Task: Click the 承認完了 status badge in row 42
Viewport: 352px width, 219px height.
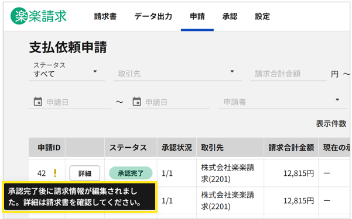Action: tap(131, 173)
